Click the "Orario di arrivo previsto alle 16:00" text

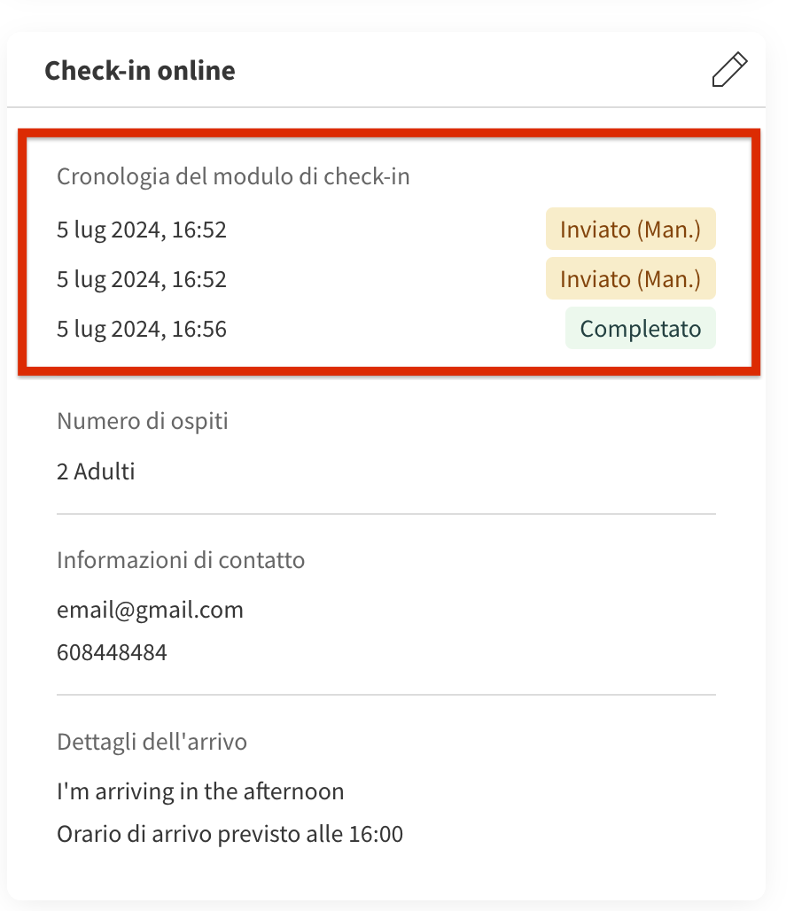pos(230,834)
